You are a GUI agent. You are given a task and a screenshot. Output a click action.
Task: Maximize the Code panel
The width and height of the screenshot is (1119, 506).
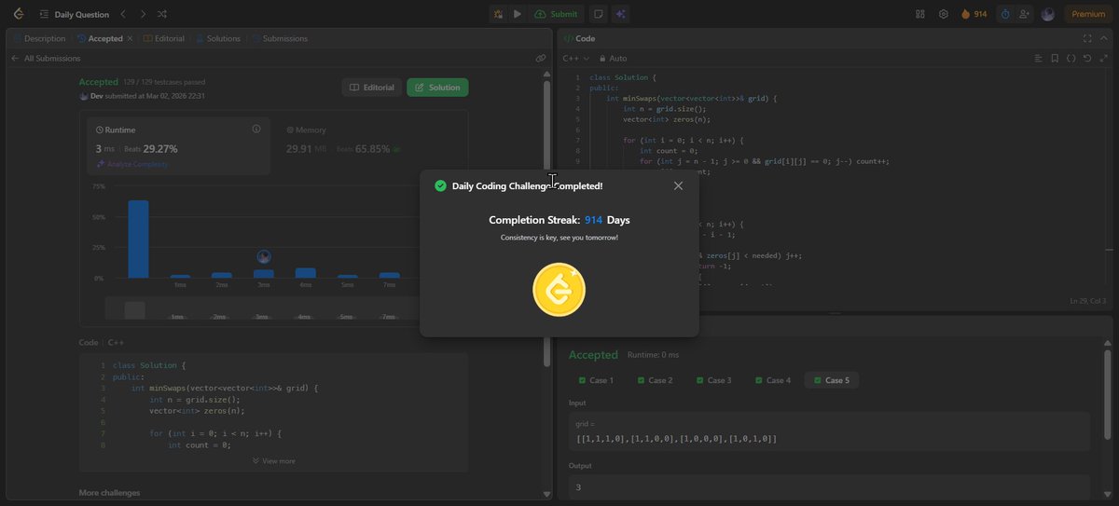click(1087, 38)
